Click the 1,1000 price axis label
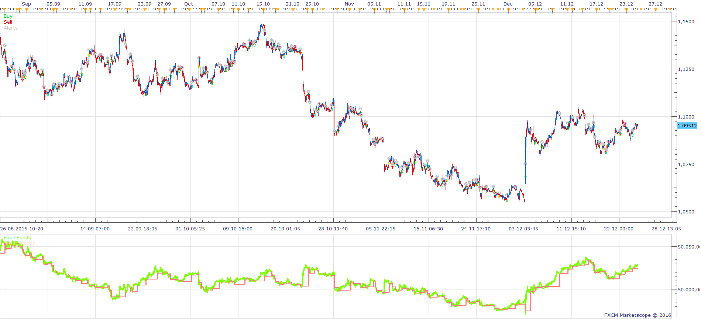This screenshot has width=701, height=319. (686, 117)
